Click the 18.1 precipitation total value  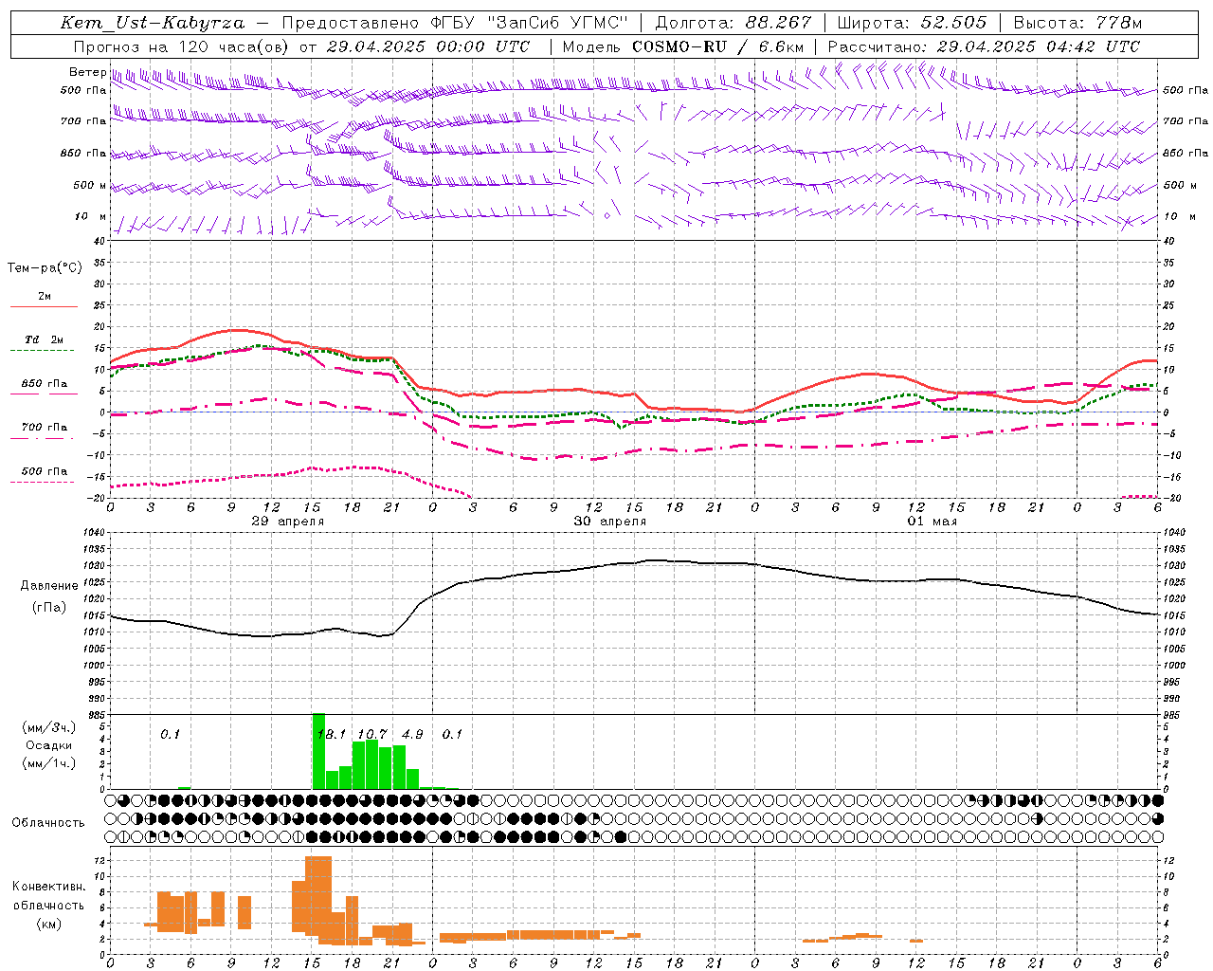point(332,734)
